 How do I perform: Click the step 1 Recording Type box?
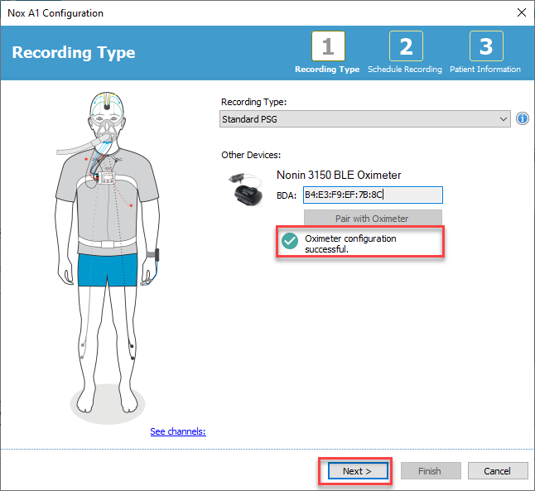(x=328, y=46)
